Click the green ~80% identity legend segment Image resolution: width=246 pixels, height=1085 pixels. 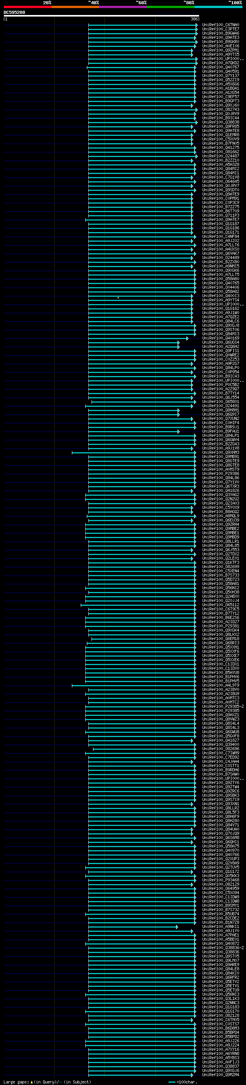point(171,7)
